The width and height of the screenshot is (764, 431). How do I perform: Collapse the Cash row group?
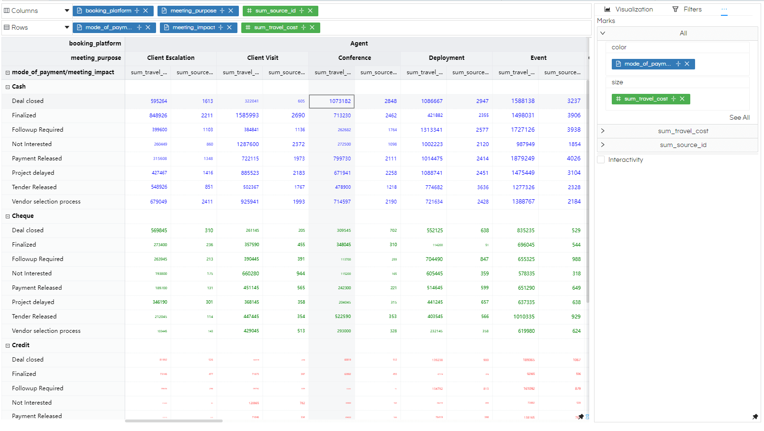[x=8, y=87]
